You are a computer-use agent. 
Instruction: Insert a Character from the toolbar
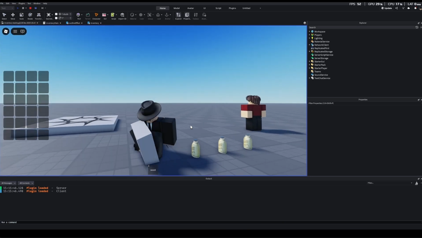[x=96, y=15]
